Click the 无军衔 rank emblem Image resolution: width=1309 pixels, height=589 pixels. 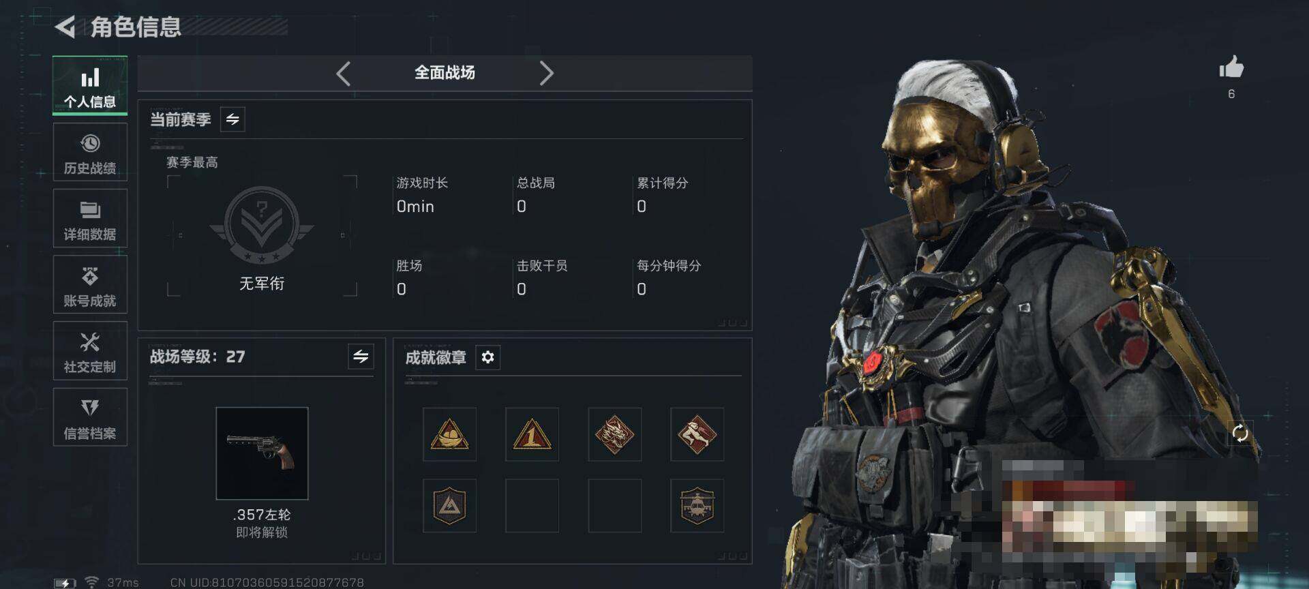pyautogui.click(x=262, y=225)
